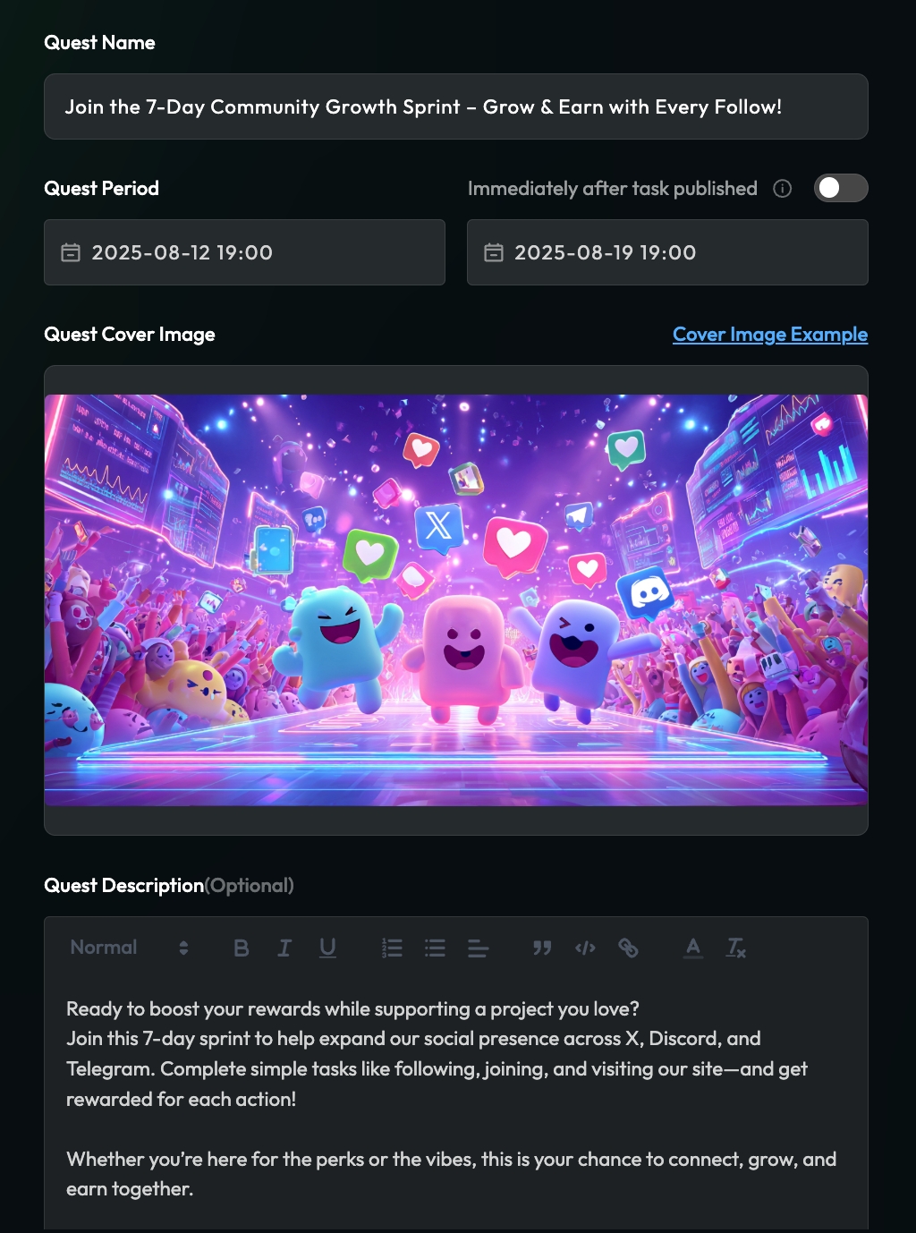
Task: Apply italic formatting in the editor toolbar
Action: (x=284, y=948)
